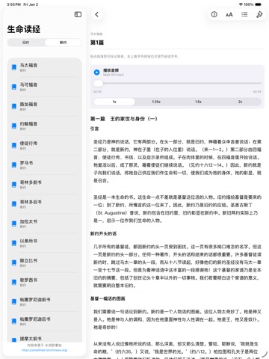The height and width of the screenshot is (359, 269).
Task: Tap the 新约开头的话 subheading
Action: pyautogui.click(x=103, y=233)
